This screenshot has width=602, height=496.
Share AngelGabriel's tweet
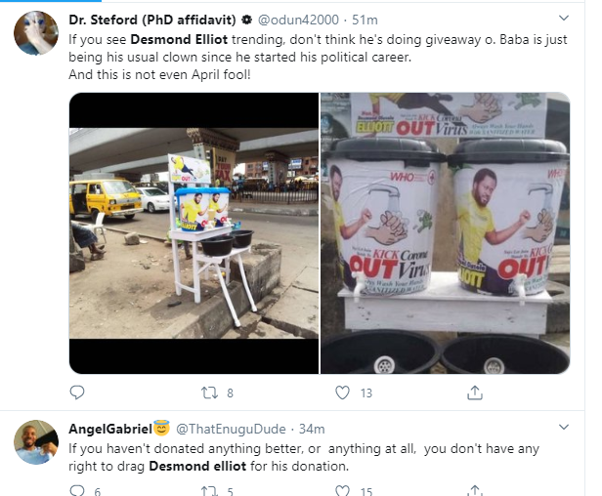tap(475, 490)
